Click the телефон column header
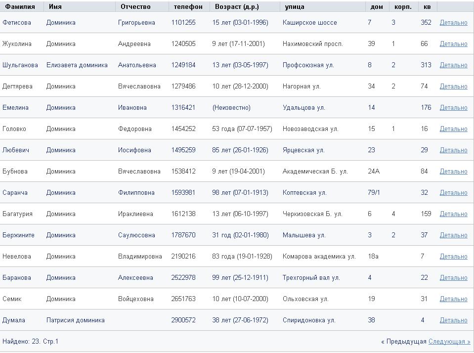 click(x=188, y=7)
